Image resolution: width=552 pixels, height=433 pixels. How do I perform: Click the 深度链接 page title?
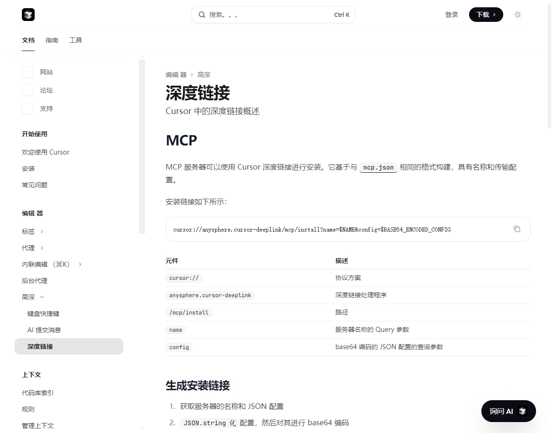click(198, 93)
